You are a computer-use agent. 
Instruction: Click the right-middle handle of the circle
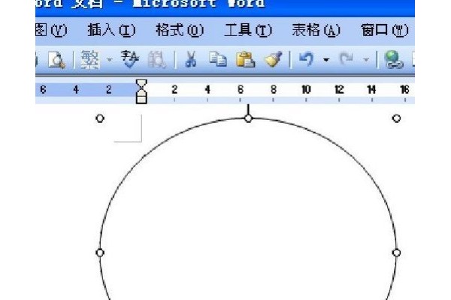tap(397, 253)
